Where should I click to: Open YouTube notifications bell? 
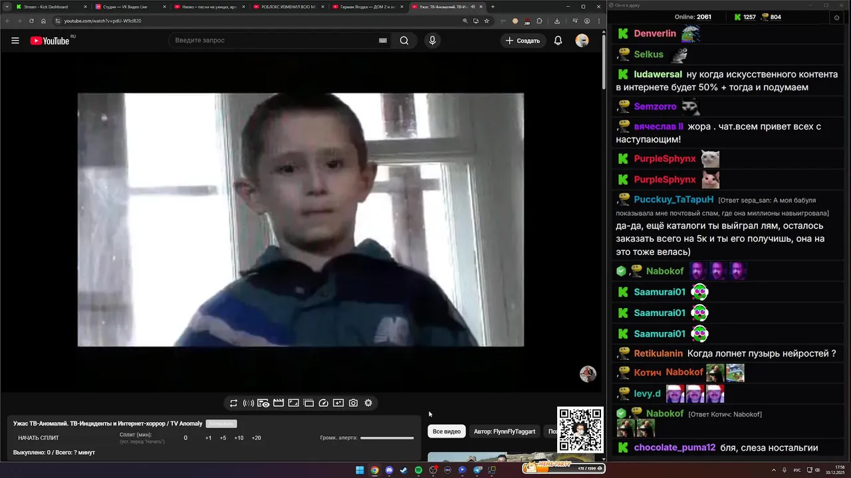click(x=558, y=40)
